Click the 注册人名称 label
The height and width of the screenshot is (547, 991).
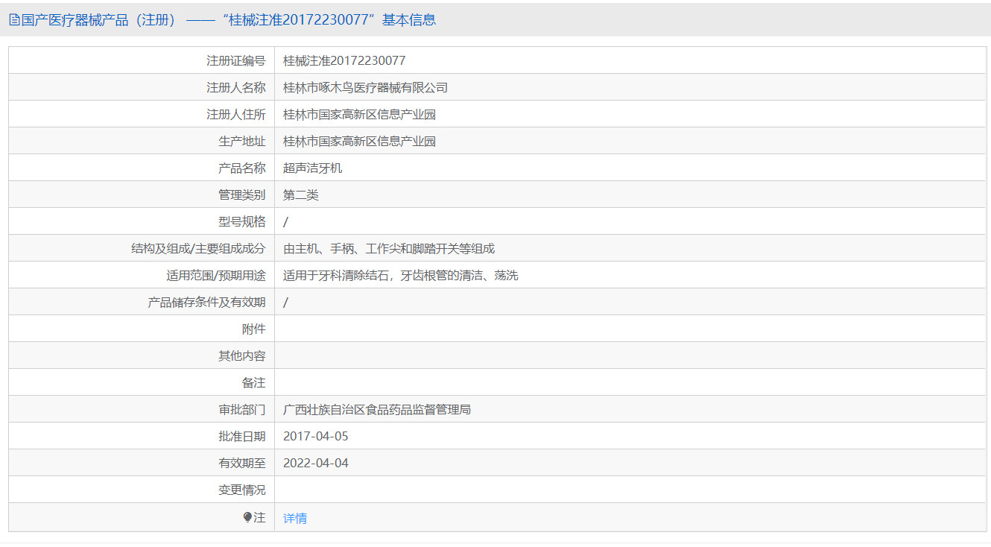(235, 87)
